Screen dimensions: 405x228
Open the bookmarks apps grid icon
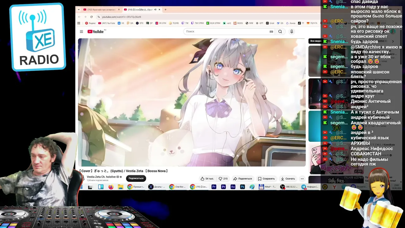coord(79,23)
